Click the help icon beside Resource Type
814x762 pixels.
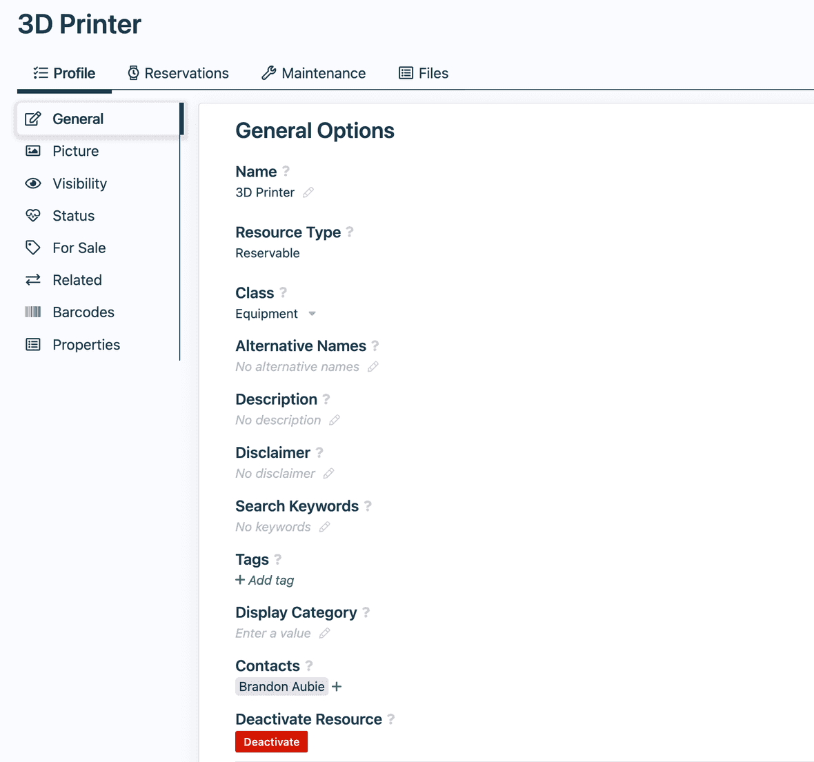[x=350, y=232]
